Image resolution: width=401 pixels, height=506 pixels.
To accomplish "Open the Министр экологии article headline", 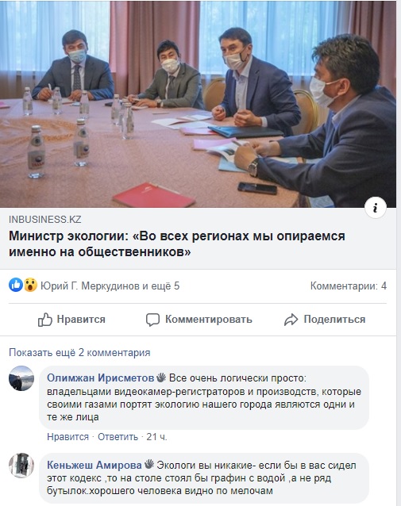I will coord(177,243).
